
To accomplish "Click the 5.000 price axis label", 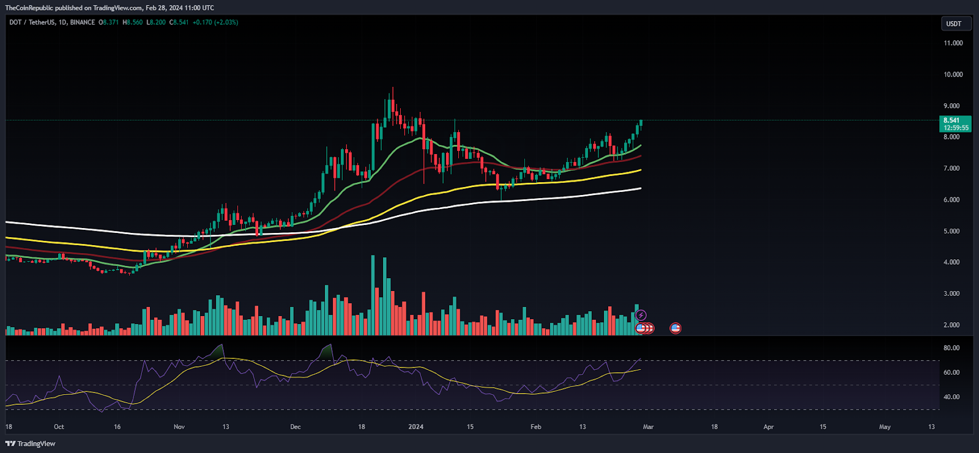I will pyautogui.click(x=951, y=231).
